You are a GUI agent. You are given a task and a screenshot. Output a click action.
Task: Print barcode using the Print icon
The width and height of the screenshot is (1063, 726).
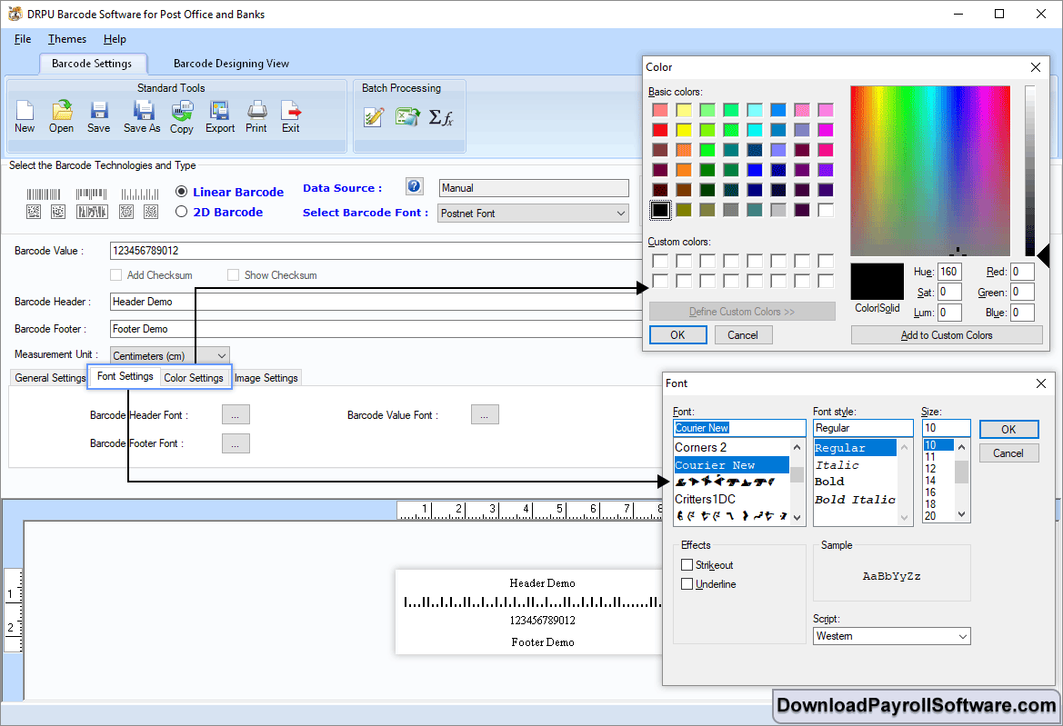pos(256,116)
